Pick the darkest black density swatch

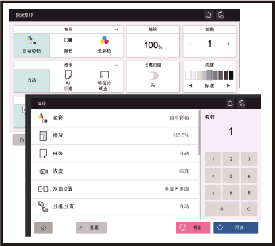coord(231,75)
